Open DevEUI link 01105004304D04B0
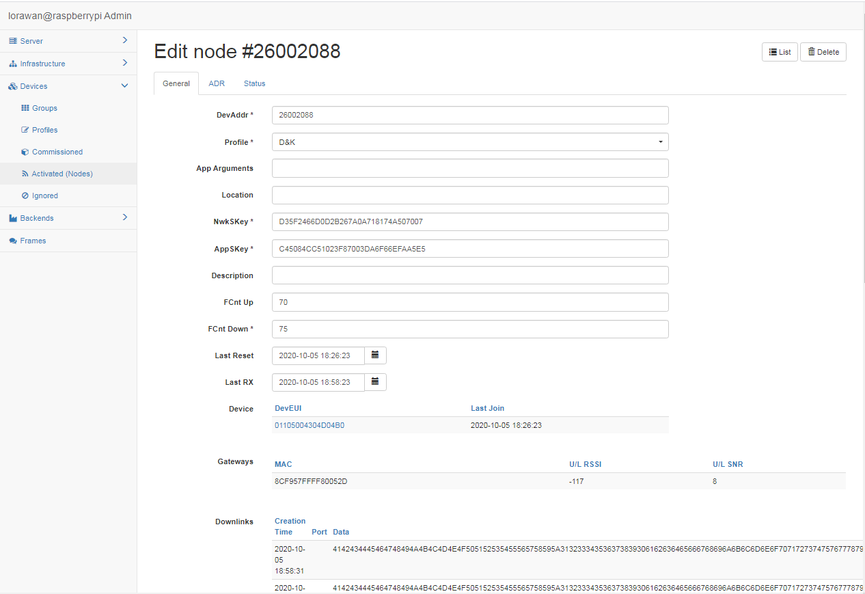Image resolution: width=865 pixels, height=594 pixels. coord(310,425)
